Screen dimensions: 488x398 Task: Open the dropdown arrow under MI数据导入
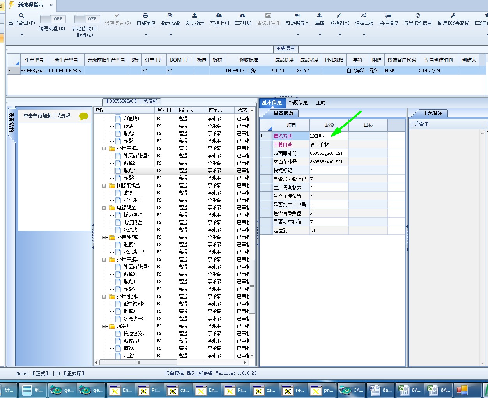297,35
